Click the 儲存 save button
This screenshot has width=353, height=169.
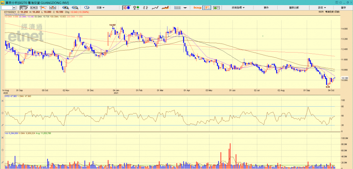[x=344, y=7]
